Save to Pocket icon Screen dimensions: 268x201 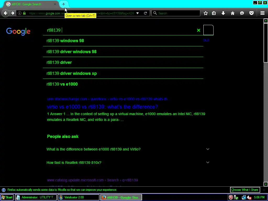(252, 13)
